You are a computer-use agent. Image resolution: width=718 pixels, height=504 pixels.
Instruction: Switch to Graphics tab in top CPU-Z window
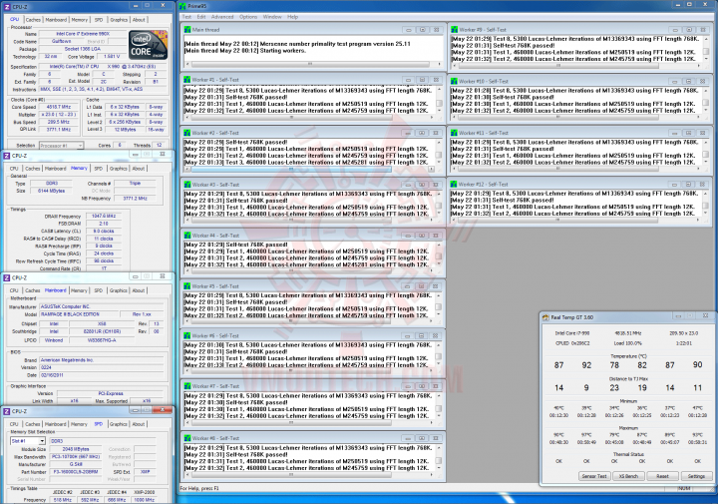point(119,20)
